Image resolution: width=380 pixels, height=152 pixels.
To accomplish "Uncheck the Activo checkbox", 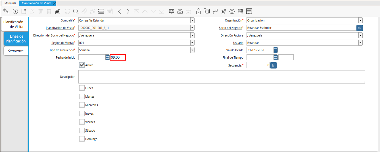I will point(82,65).
